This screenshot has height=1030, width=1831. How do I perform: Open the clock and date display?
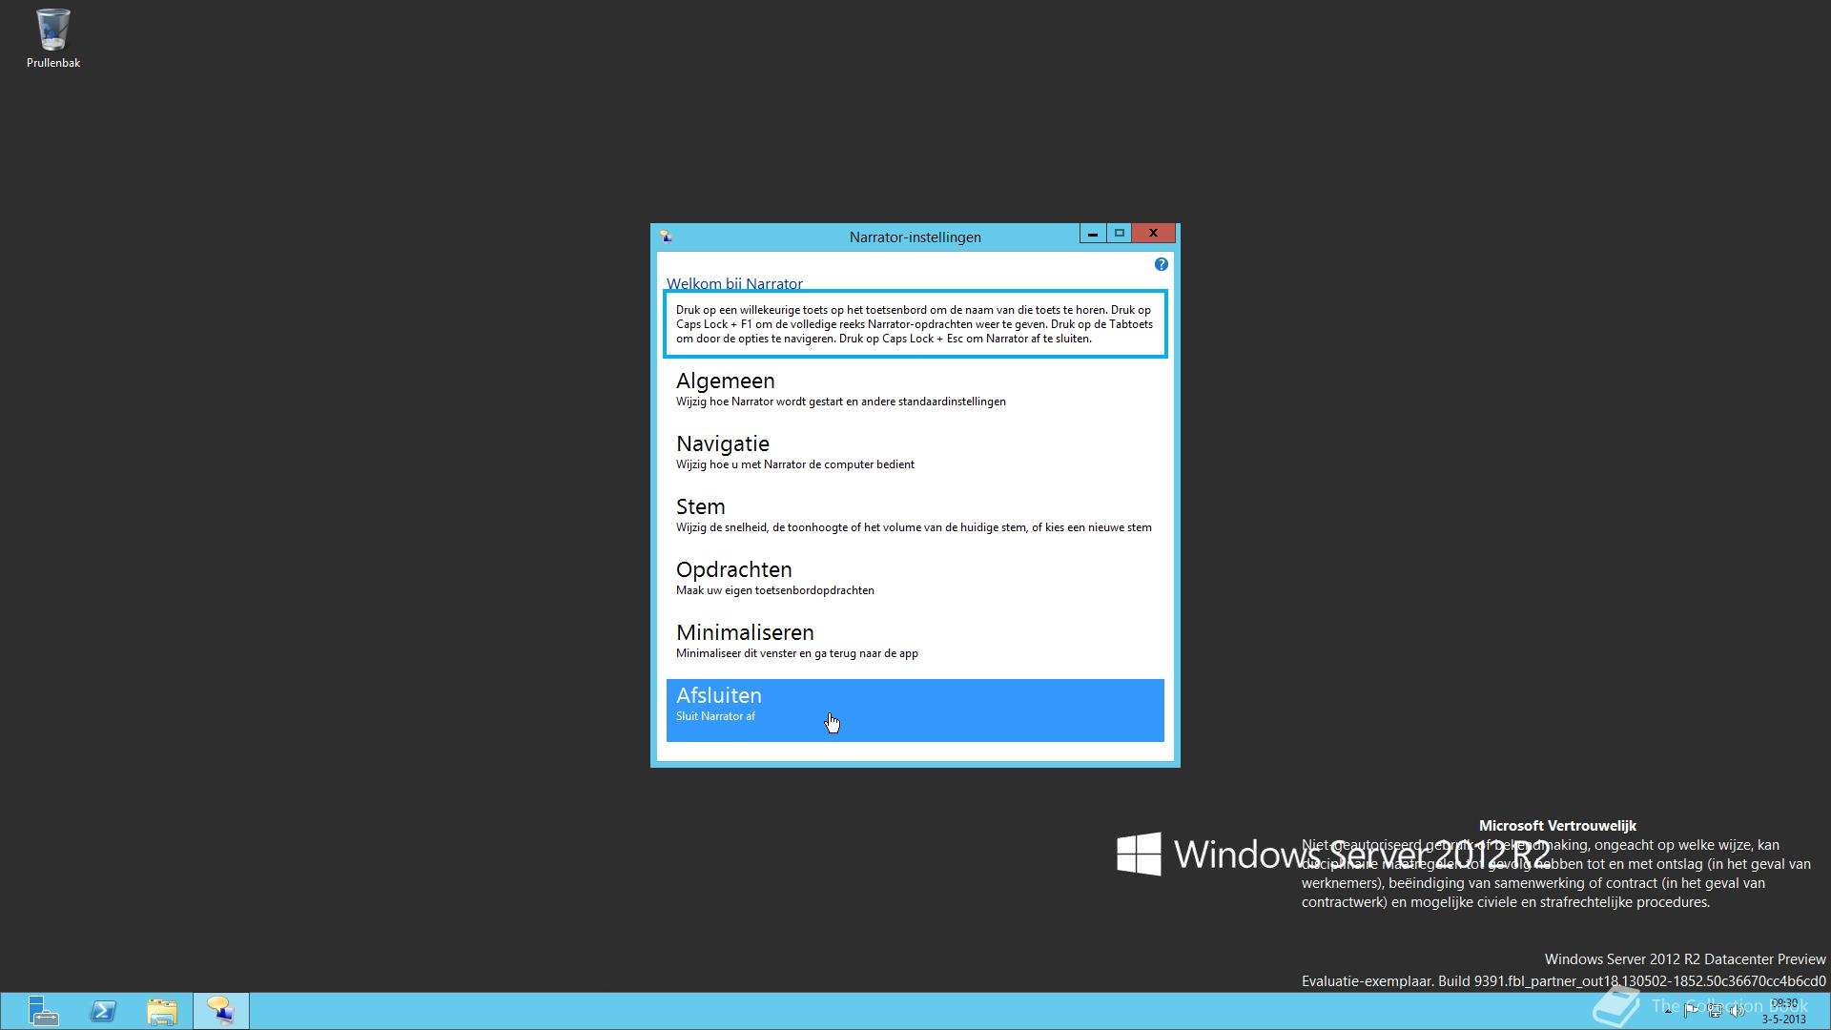tap(1784, 1011)
